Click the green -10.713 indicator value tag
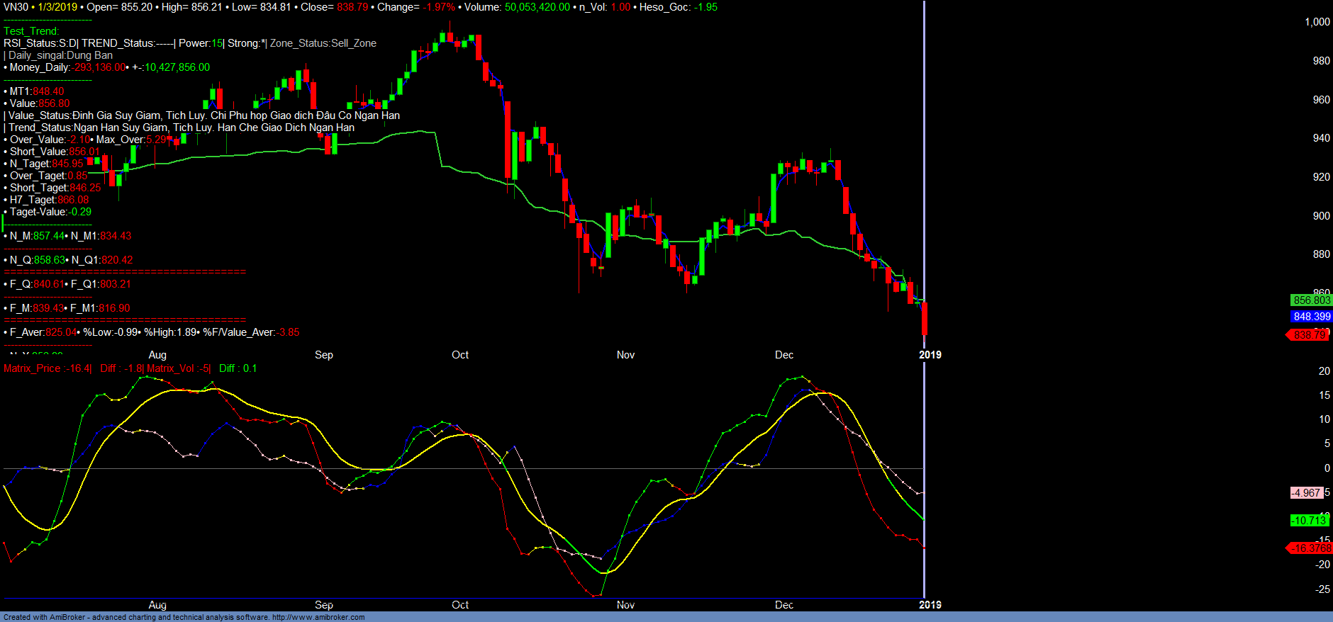Image resolution: width=1333 pixels, height=622 pixels. coord(1308,521)
